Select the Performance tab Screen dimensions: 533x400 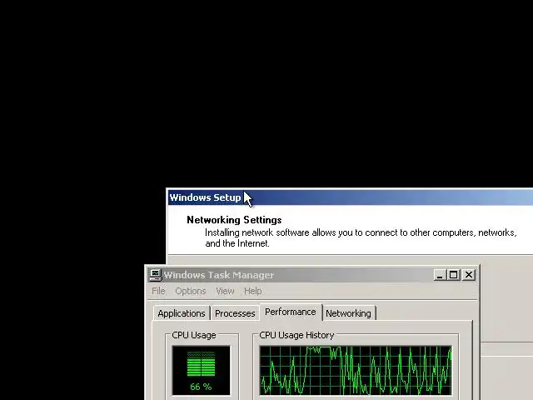291,312
